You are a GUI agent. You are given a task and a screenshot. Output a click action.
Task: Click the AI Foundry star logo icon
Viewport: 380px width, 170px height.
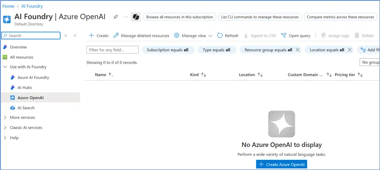pos(7,19)
